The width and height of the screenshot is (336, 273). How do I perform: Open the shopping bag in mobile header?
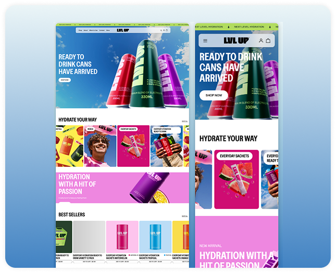coord(268,41)
